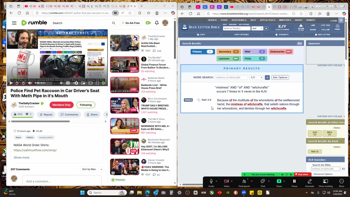The width and height of the screenshot is (350, 197).
Task: Open the DEVOTIONALS menu
Action: tap(239, 20)
